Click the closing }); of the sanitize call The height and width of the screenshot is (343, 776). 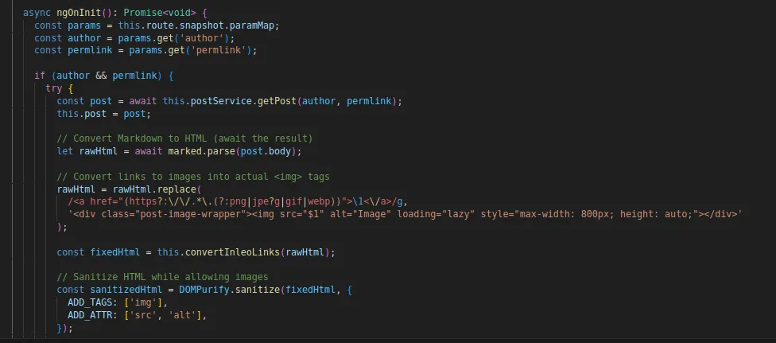65,328
